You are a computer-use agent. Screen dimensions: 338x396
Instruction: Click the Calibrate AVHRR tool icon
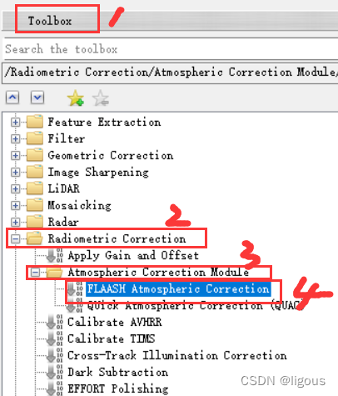tap(55, 322)
